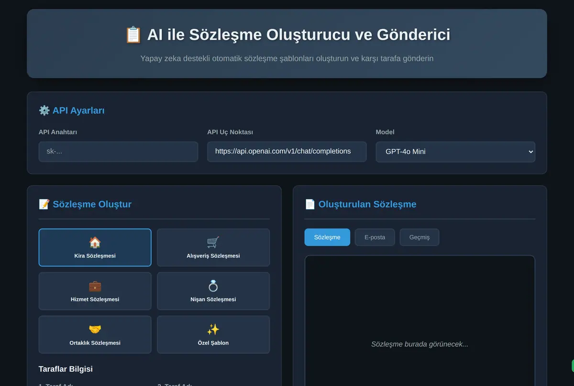Choose the Alışveriş Sözleşmesi cart card
Screen dimensions: 574x386
[x=213, y=248]
